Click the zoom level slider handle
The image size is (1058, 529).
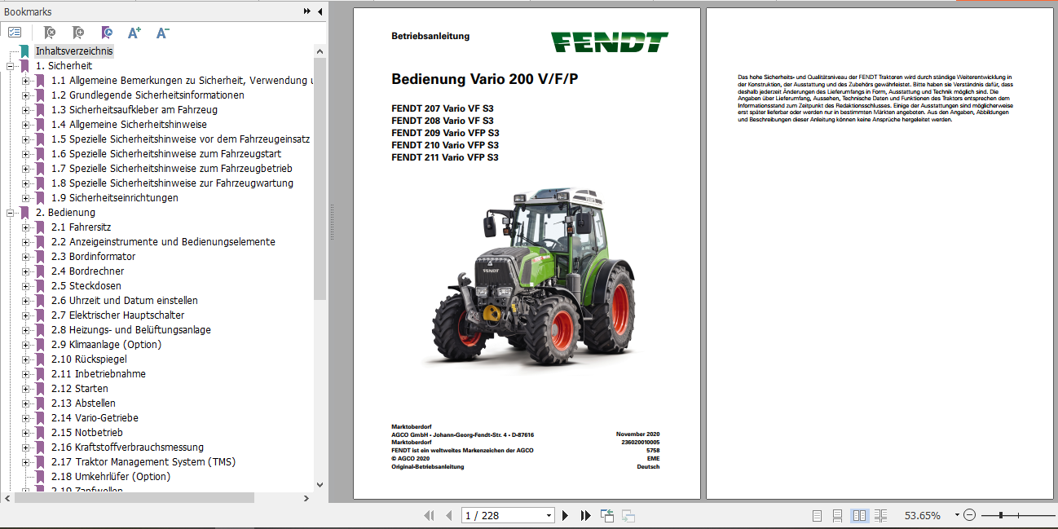1000,515
